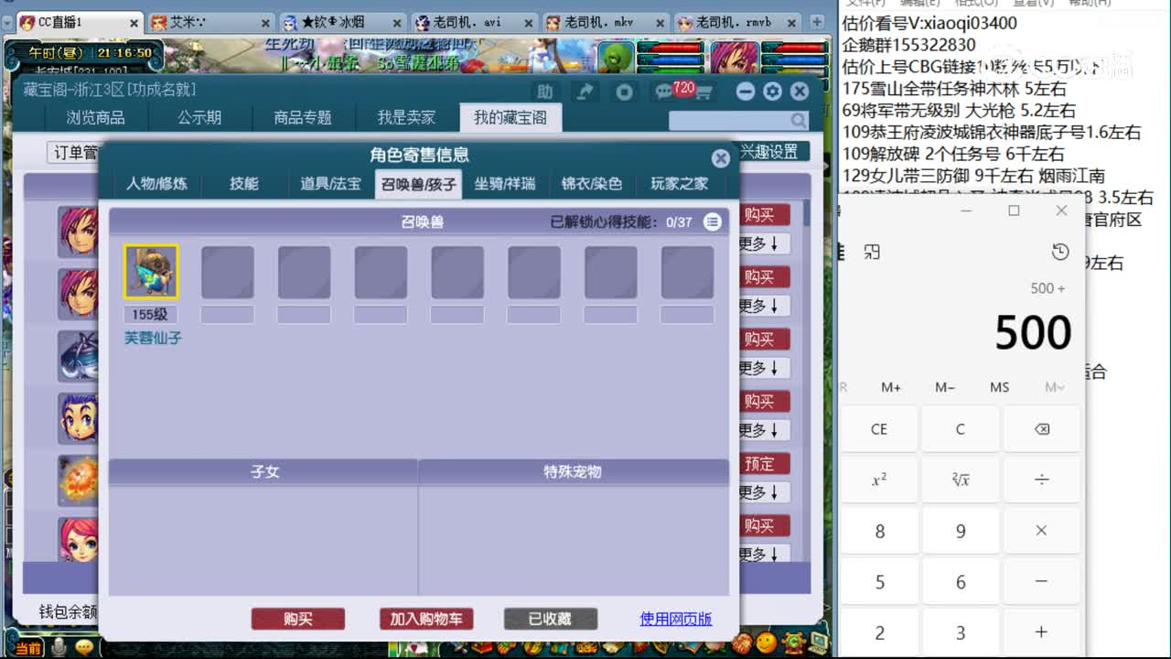Open the skill list icon next to 0/37
The width and height of the screenshot is (1171, 659).
coord(713,221)
